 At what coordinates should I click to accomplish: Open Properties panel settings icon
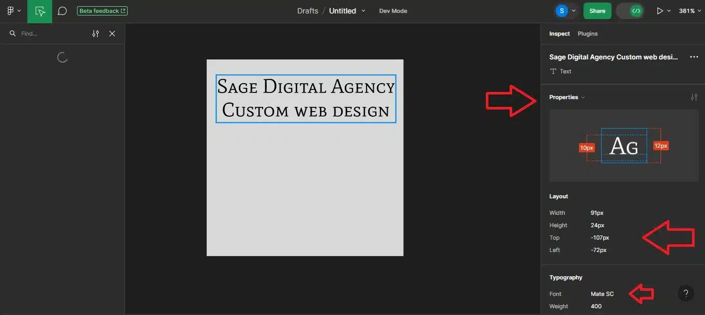(694, 97)
